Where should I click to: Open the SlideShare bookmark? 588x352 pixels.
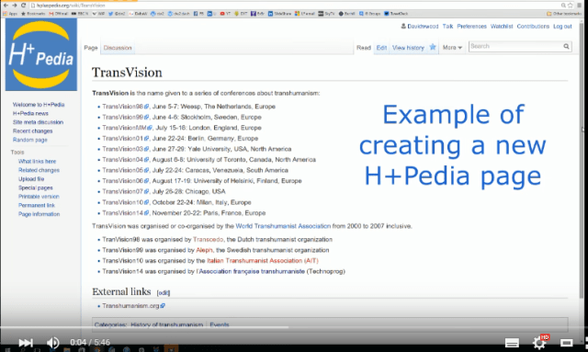[279, 14]
